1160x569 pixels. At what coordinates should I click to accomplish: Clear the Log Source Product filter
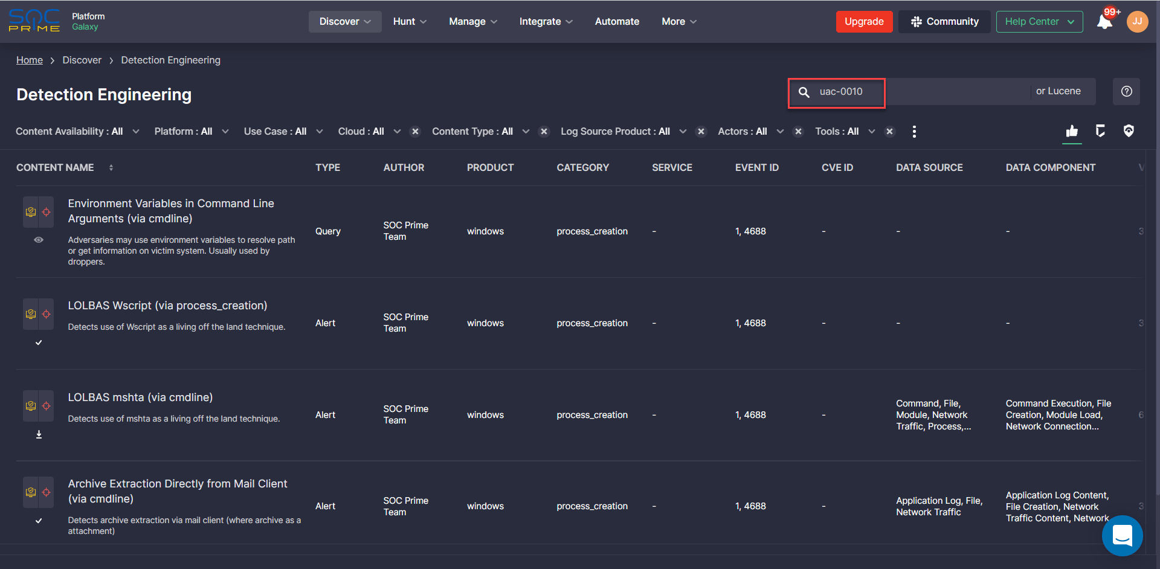point(701,132)
